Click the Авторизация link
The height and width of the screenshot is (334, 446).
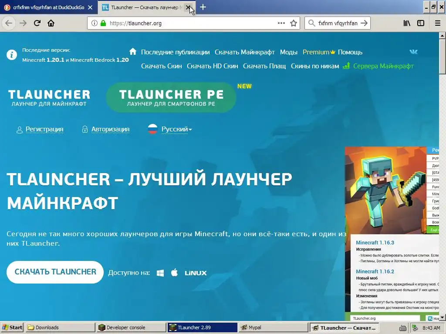pos(110,129)
